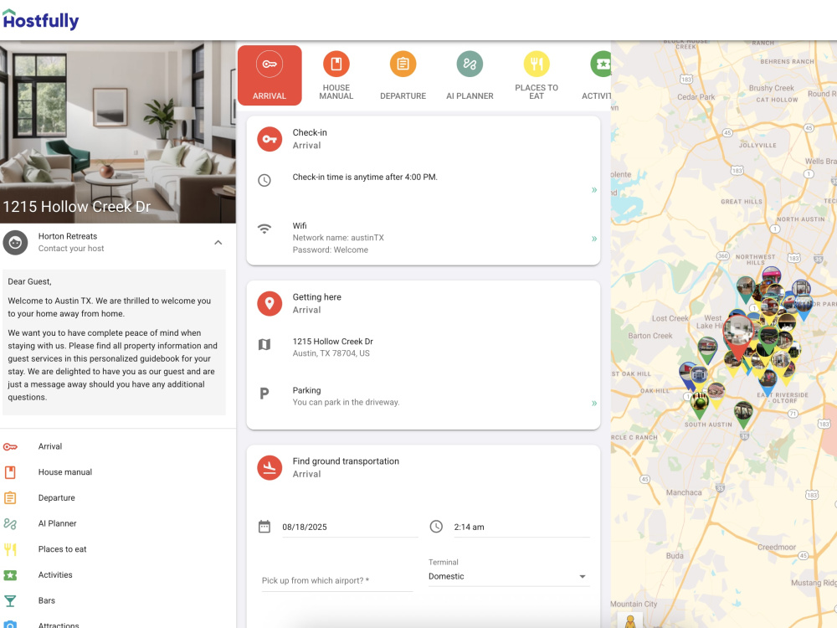Image resolution: width=837 pixels, height=628 pixels.
Task: Open House manual in the sidebar
Action: tap(65, 472)
